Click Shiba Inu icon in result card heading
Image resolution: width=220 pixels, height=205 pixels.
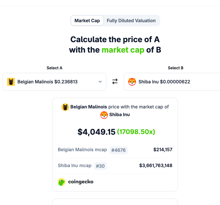[x=104, y=115]
